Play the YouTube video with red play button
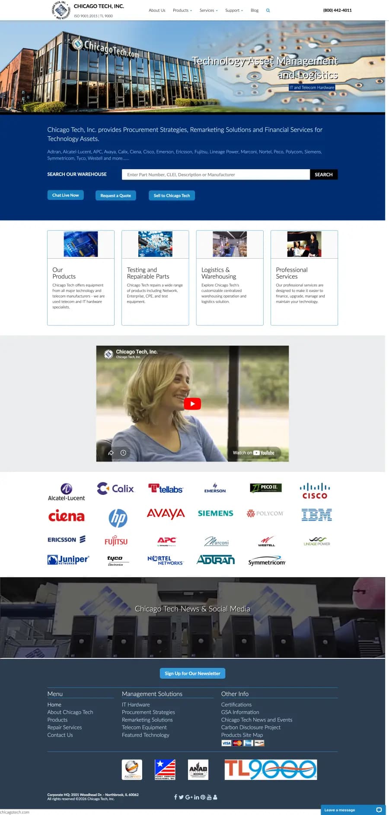This screenshot has width=389, height=815. tap(192, 404)
